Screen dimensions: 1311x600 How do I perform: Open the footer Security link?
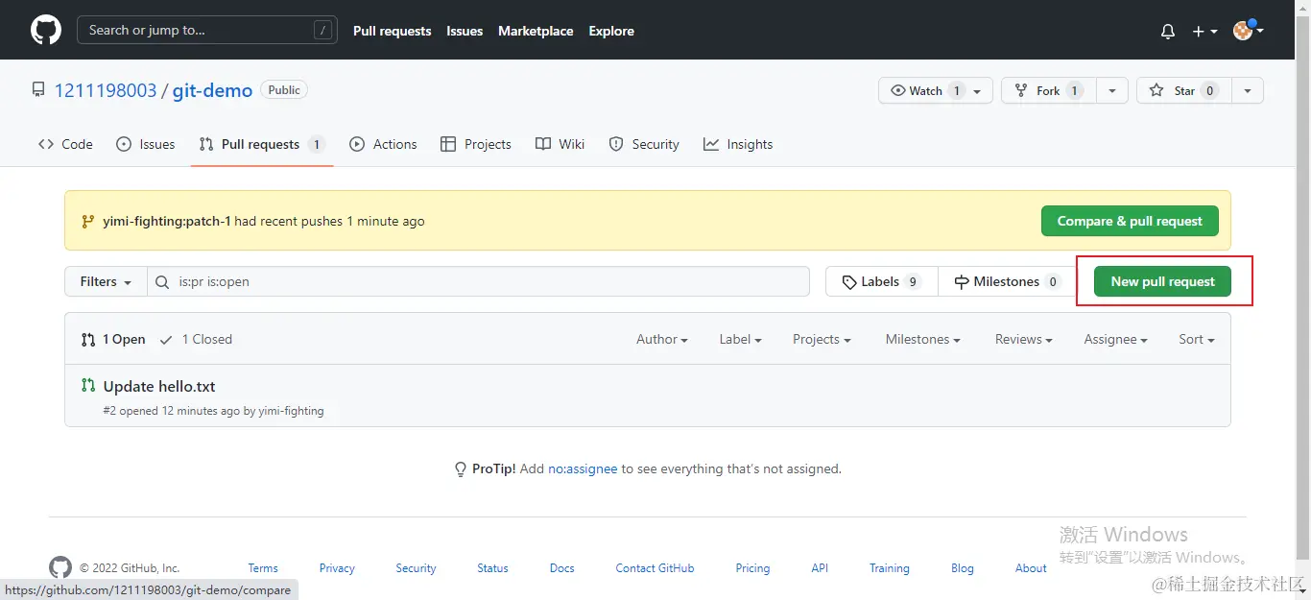416,567
